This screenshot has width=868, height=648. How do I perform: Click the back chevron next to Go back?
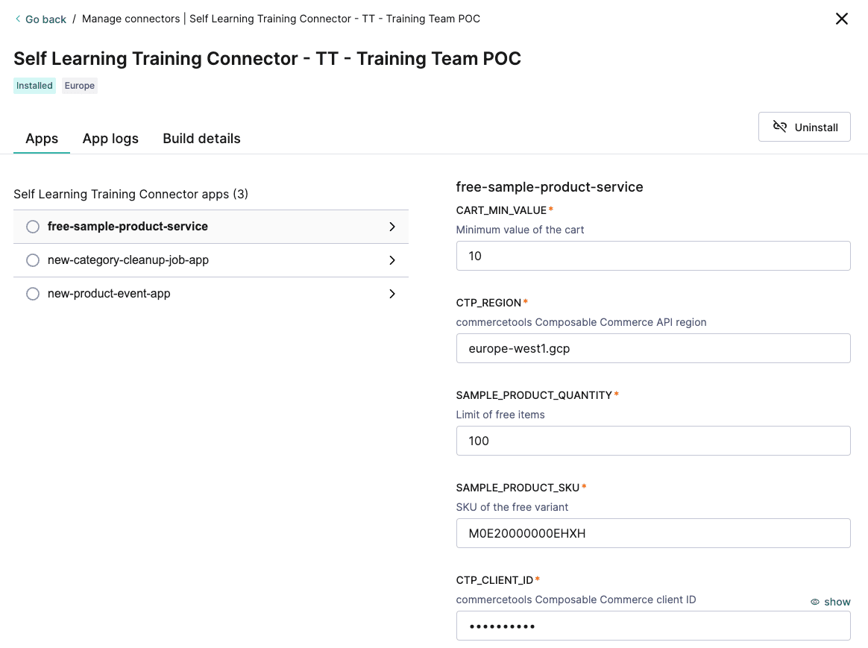click(18, 19)
